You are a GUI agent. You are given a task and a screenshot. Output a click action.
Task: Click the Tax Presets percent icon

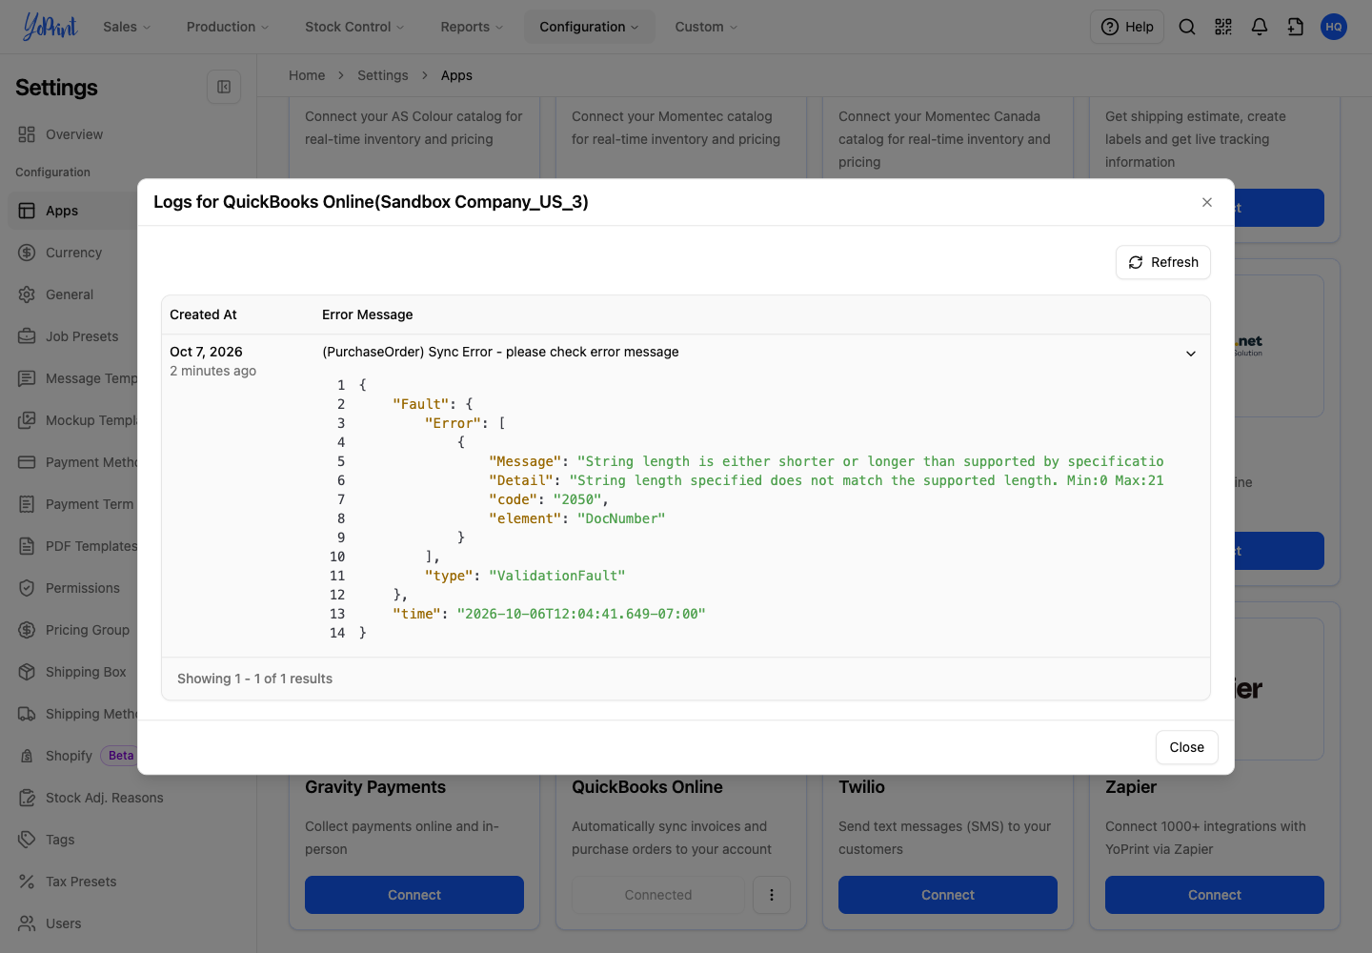(27, 882)
